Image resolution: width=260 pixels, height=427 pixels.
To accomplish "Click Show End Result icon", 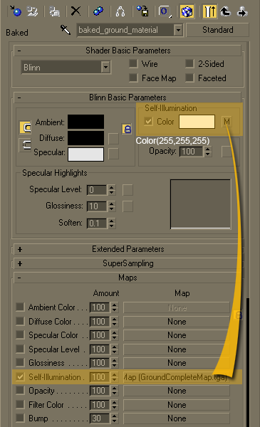I will coord(209,11).
